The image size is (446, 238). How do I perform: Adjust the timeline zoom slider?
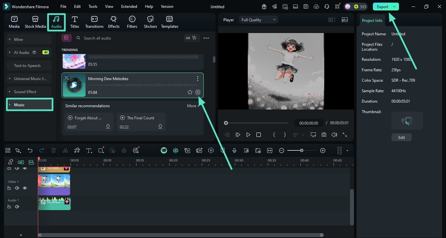tap(302, 150)
